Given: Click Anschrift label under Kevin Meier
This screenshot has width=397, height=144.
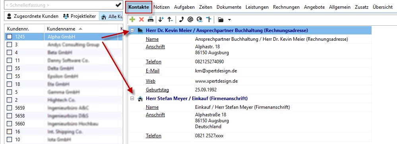Looking at the screenshot, I should 155,47.
